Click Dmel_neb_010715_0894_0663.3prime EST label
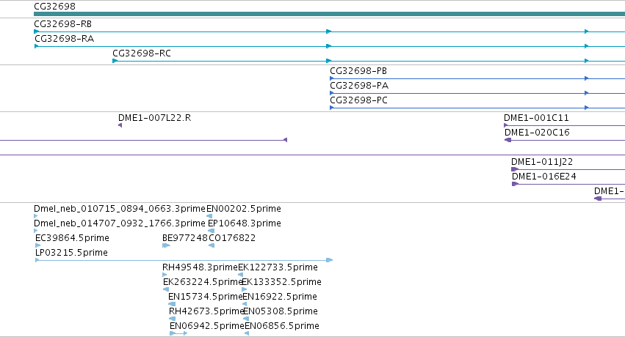The height and width of the screenshot is (337, 625). point(120,209)
